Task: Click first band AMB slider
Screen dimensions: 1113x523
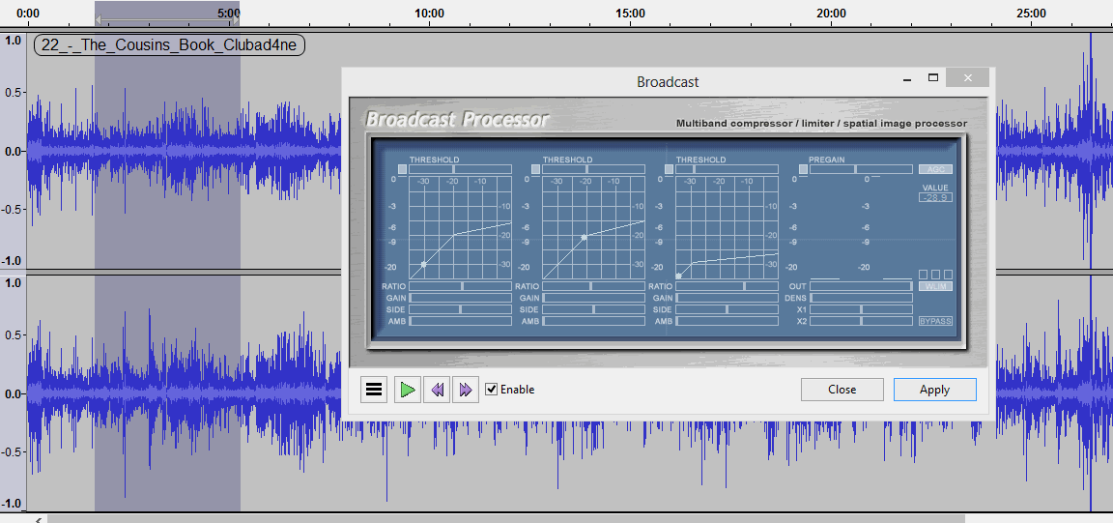Action: [461, 321]
